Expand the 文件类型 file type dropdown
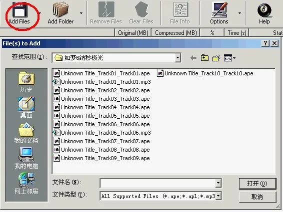 click(218, 196)
